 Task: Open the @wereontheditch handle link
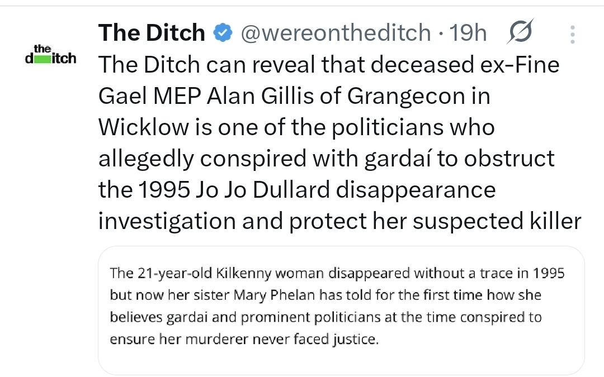click(336, 34)
